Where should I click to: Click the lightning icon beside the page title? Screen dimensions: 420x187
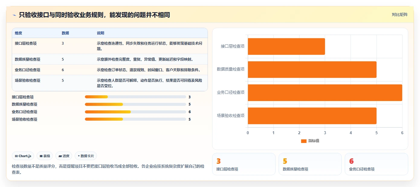coord(15,15)
